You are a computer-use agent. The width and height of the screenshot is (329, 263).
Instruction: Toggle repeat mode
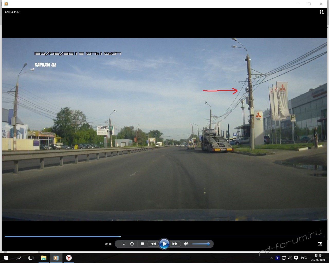pos(132,244)
